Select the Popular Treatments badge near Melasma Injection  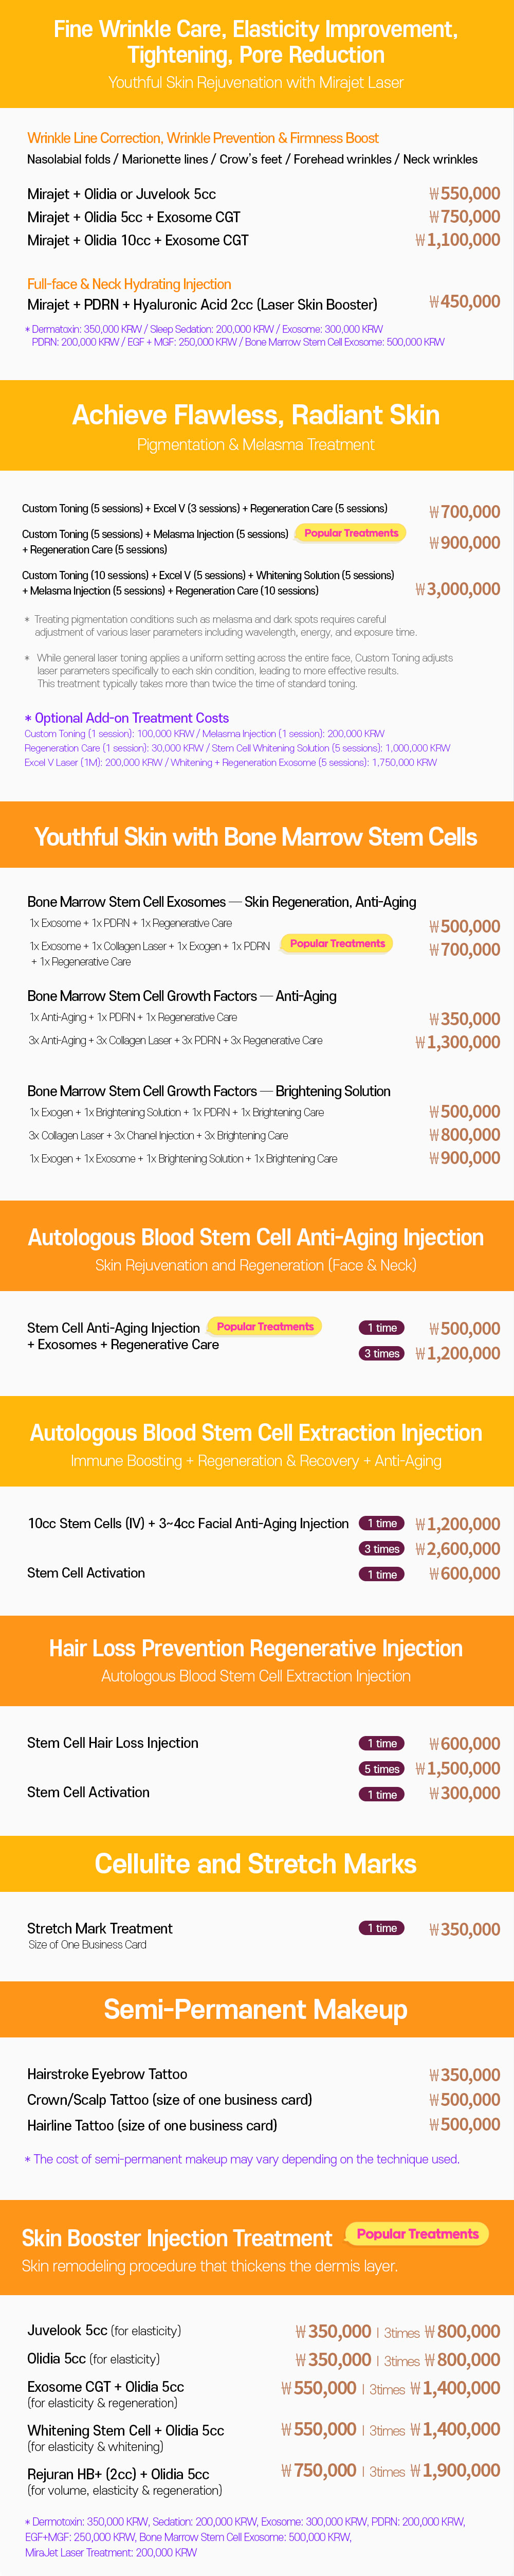click(351, 533)
